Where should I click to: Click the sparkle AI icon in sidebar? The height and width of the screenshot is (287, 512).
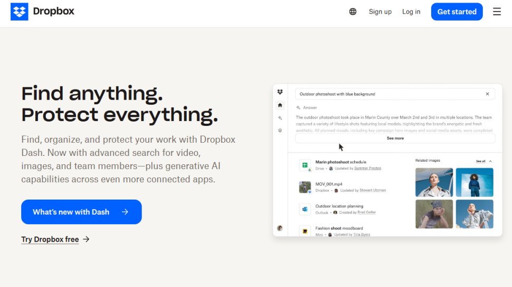point(280,118)
